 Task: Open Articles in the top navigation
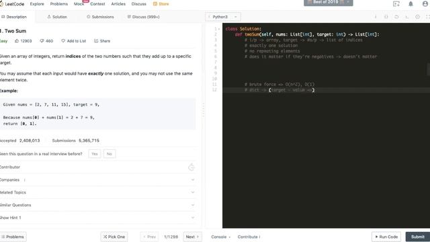pos(118,4)
